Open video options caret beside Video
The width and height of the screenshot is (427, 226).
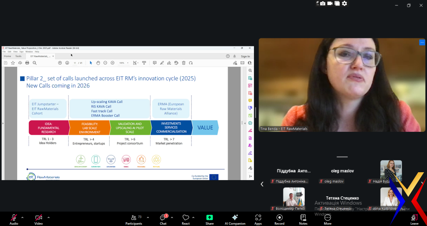coord(48,217)
